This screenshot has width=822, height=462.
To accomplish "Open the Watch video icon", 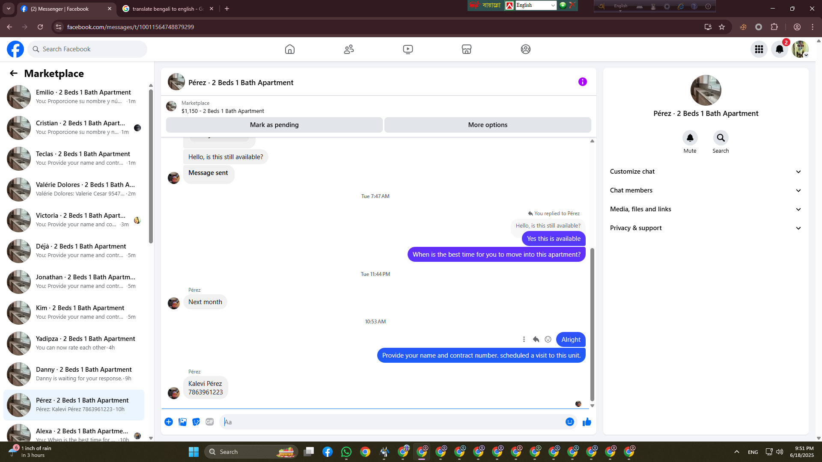I will 408,49.
